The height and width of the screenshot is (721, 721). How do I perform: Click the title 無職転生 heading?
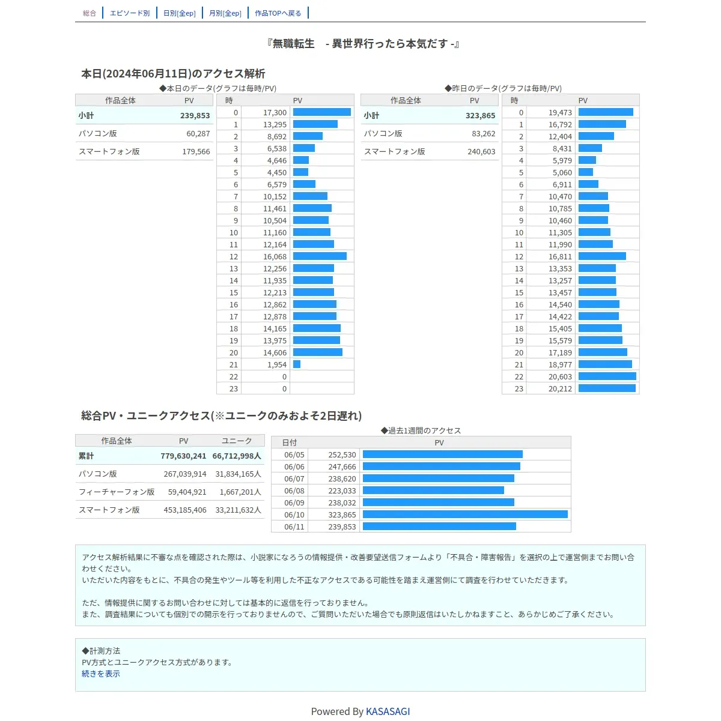363,43
